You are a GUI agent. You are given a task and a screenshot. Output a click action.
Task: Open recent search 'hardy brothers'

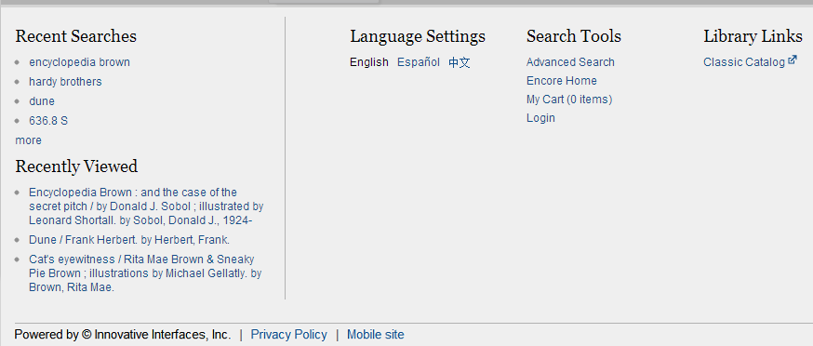[65, 82]
